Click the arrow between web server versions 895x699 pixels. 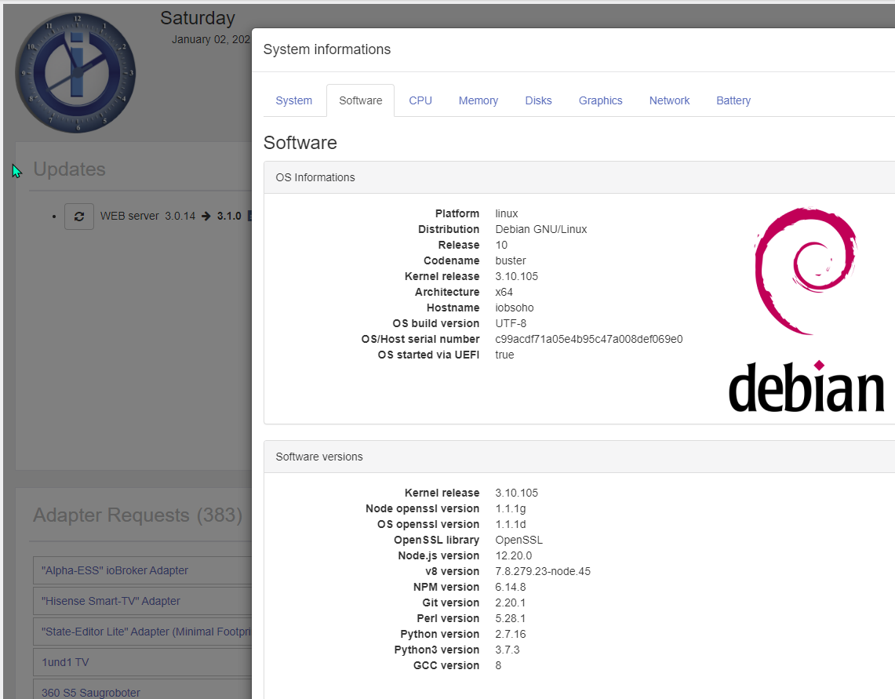click(206, 216)
